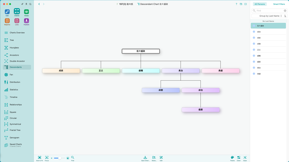The width and height of the screenshot is (289, 162).
Task: Click the bookmark icon in the title bar
Action: [26, 4]
